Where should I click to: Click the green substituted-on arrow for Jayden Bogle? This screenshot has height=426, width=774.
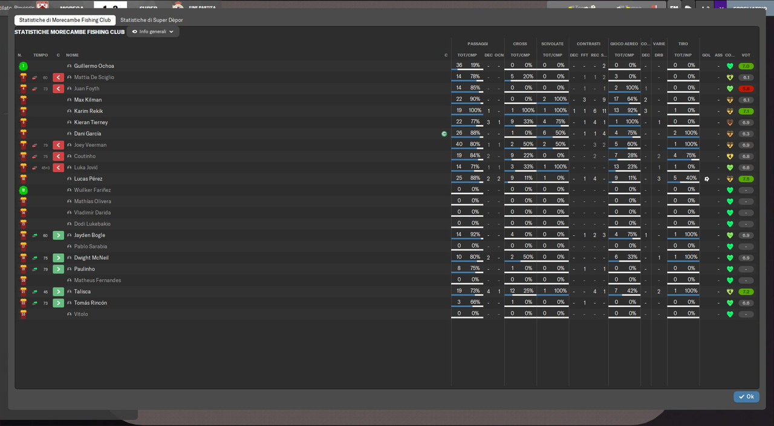[58, 235]
